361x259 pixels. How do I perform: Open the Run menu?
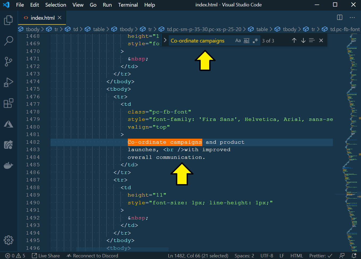click(107, 5)
